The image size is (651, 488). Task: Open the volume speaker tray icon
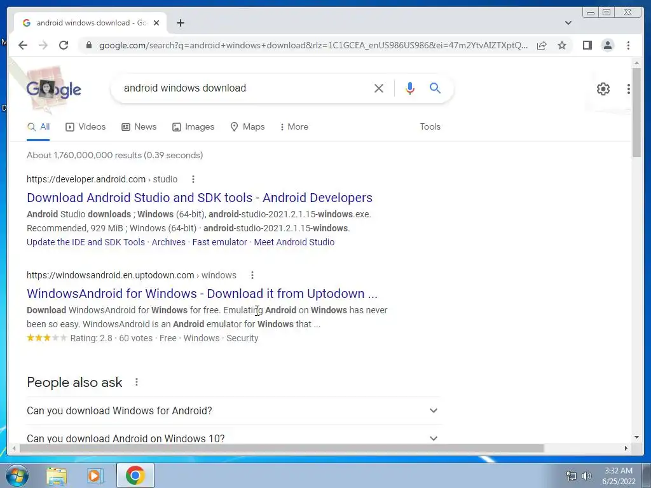click(x=587, y=476)
